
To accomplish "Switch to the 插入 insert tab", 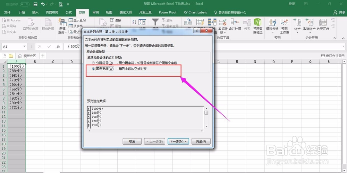I will tap(35, 12).
